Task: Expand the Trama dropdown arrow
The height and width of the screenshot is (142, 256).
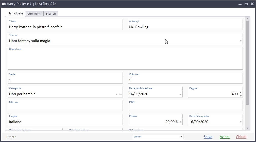Action: coord(240,41)
